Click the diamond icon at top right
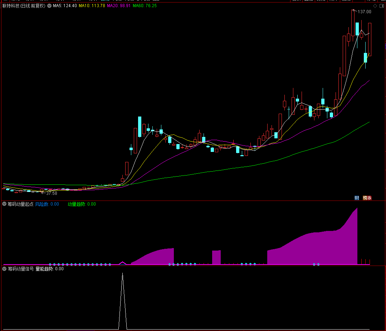Screen dimensions: 386x331 [x=375, y=6]
